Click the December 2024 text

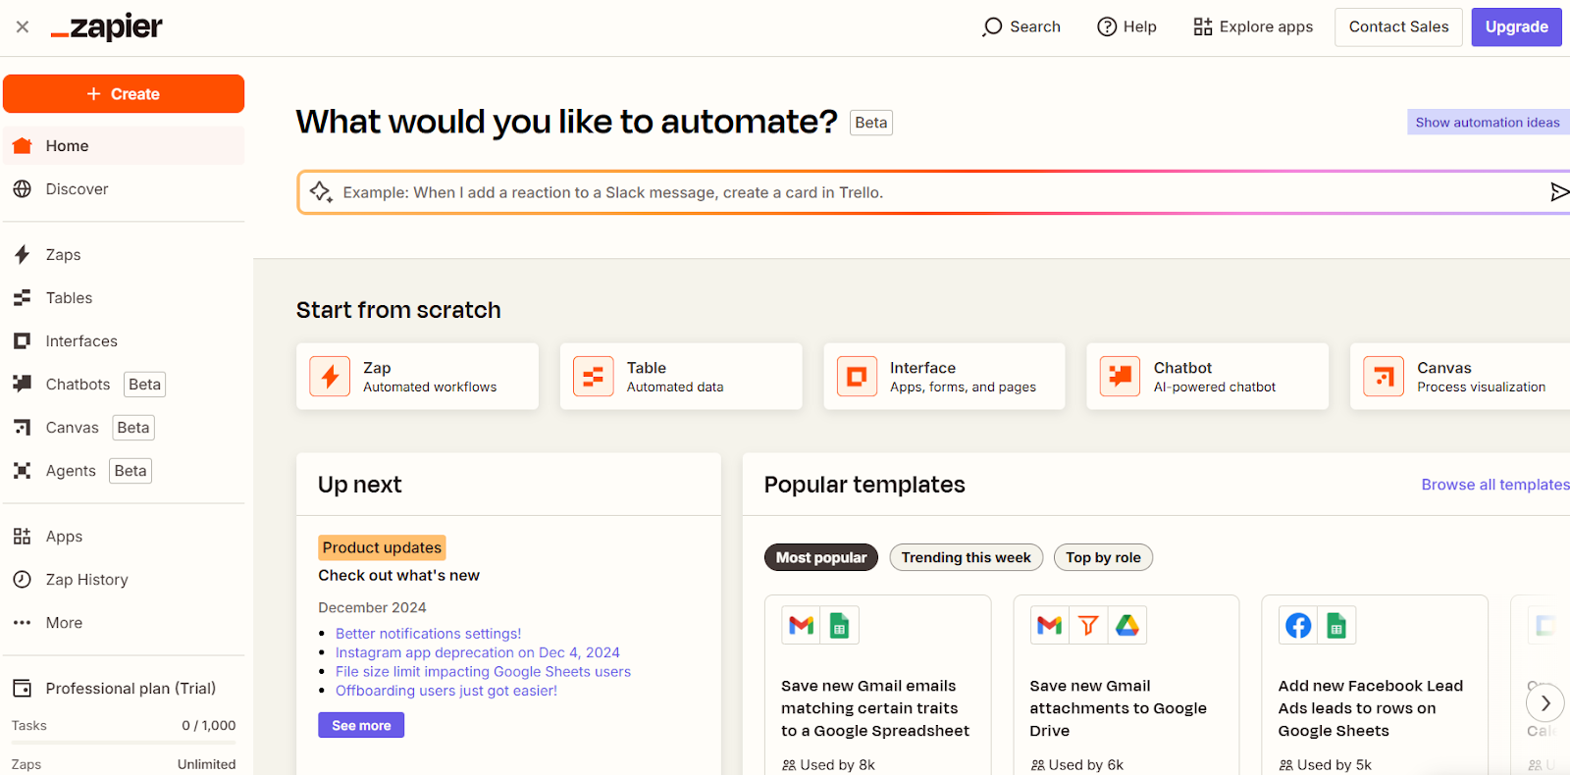coord(372,607)
